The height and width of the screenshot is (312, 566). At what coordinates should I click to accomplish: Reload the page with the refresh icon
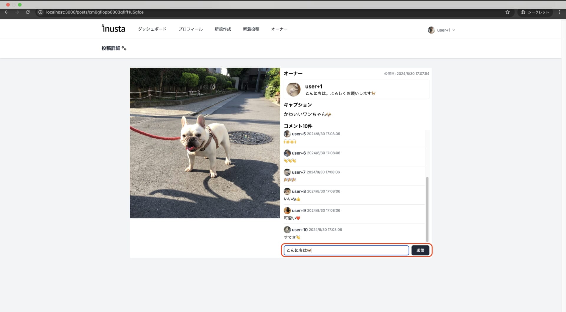[x=28, y=12]
